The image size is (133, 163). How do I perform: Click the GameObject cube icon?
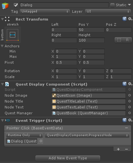[x=5, y=6]
